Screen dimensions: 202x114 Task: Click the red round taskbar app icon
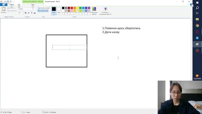tap(197, 50)
